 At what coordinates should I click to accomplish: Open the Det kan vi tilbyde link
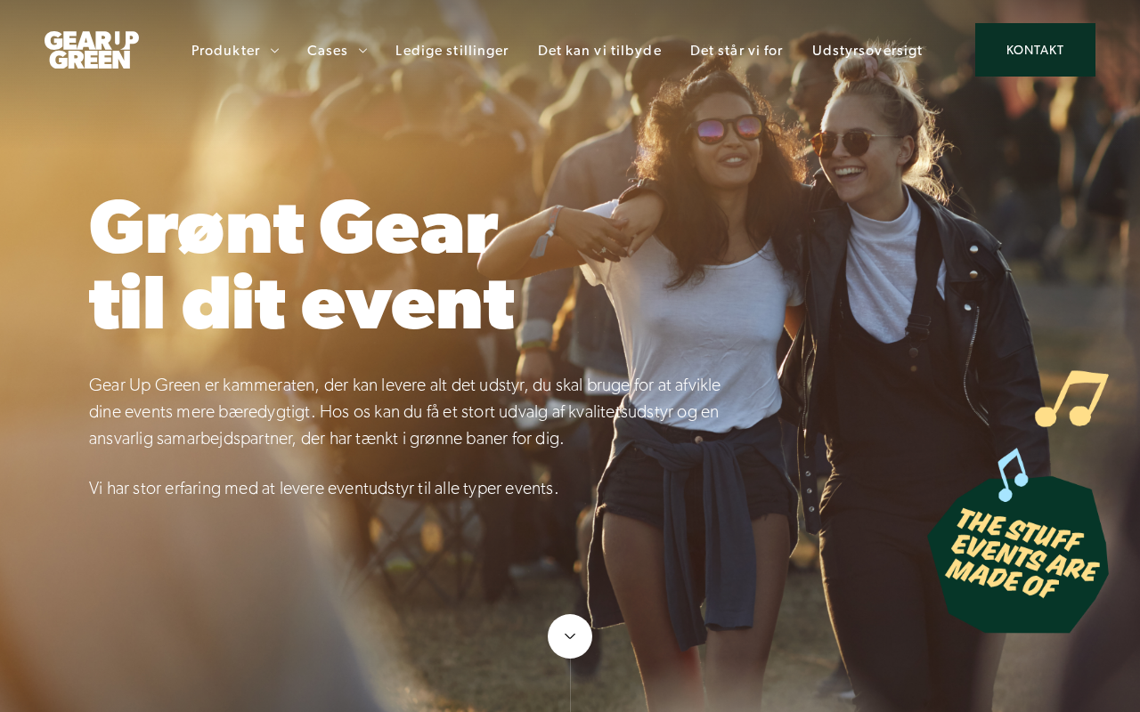coord(599,51)
